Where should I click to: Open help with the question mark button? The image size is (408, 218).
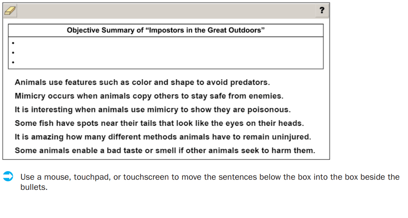(x=322, y=11)
